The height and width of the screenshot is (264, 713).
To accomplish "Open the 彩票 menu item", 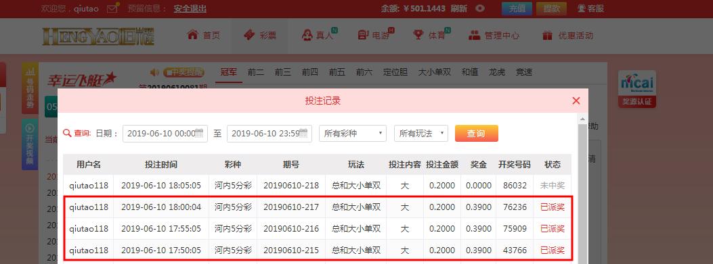I will pos(260,35).
